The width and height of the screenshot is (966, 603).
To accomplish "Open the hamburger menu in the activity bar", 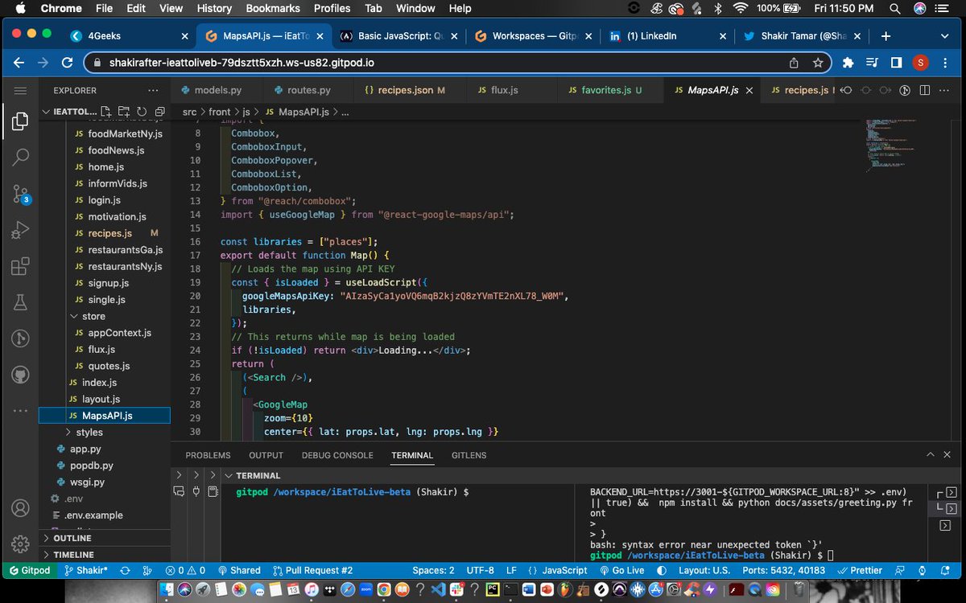I will pos(21,91).
